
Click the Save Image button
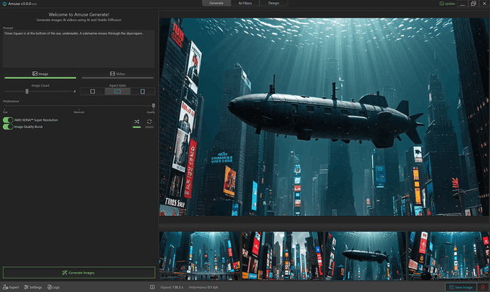462,287
